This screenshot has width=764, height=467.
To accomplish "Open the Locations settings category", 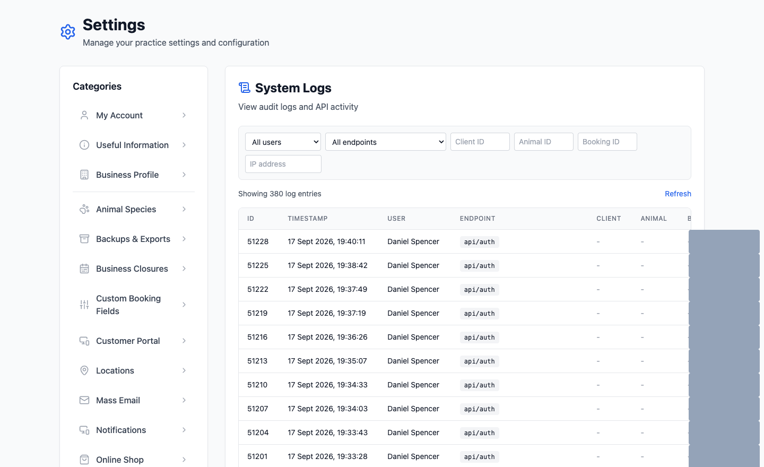I will (134, 370).
